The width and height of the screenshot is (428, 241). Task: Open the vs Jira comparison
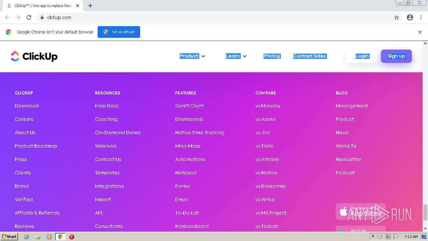[262, 133]
